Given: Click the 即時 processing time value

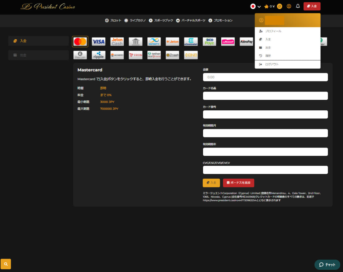Looking at the screenshot, I should (x=103, y=88).
